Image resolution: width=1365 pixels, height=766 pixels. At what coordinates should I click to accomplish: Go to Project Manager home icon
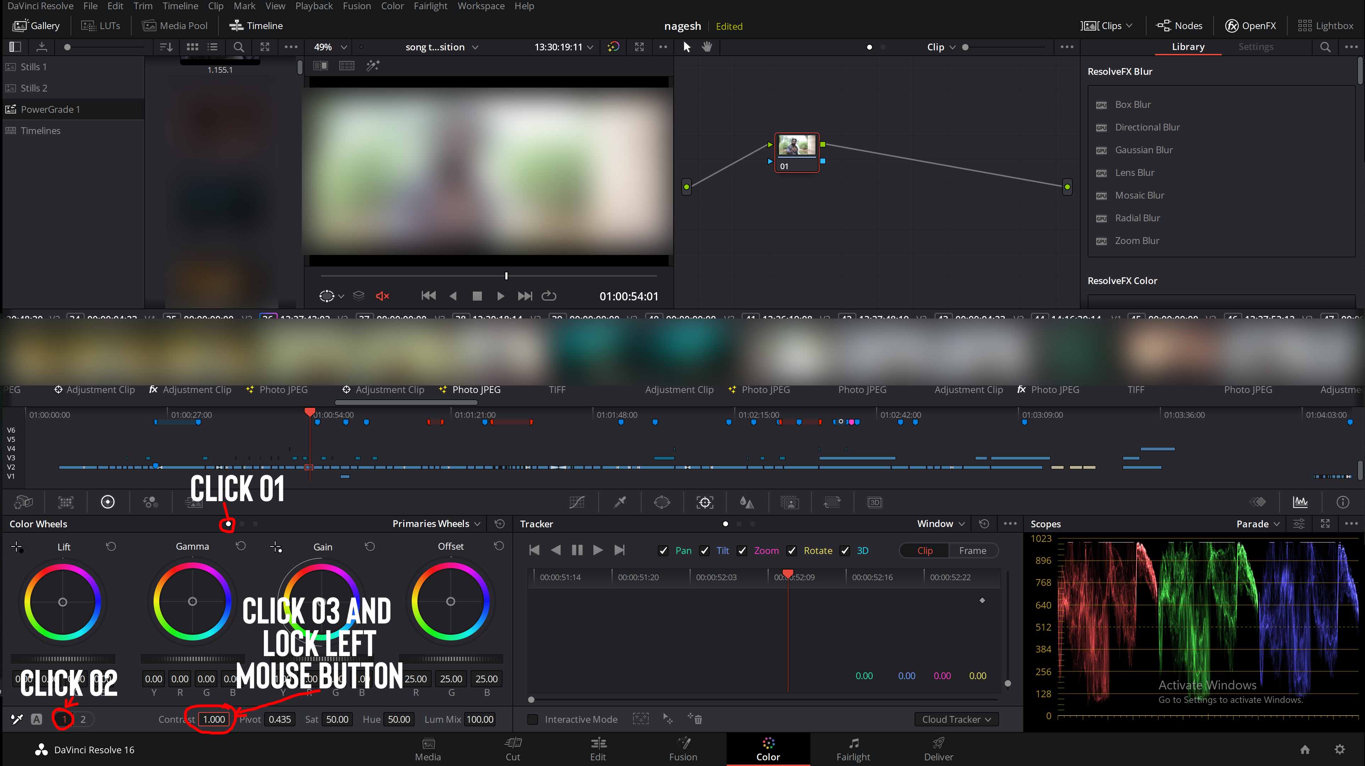pyautogui.click(x=1305, y=749)
